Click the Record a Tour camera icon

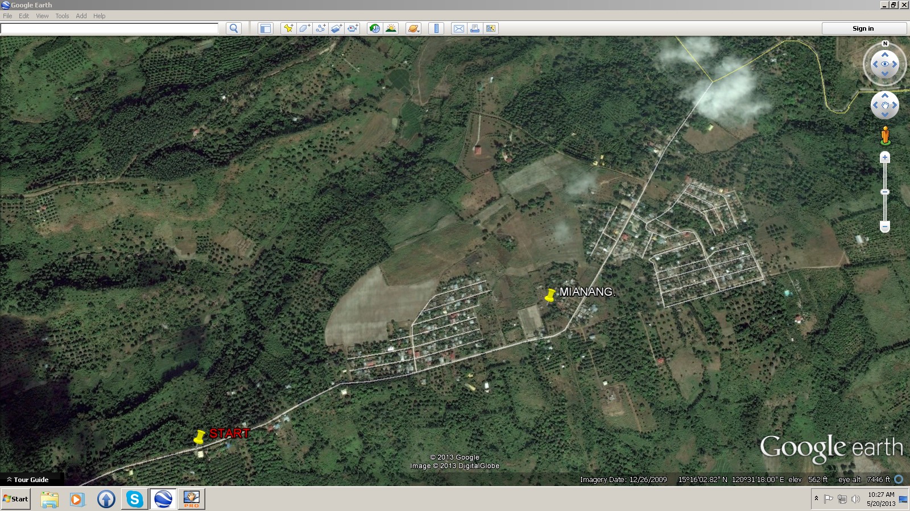pos(353,28)
